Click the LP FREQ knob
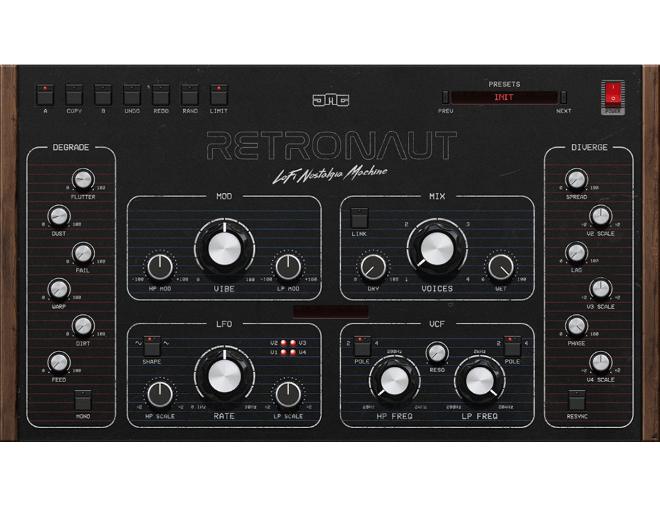Viewport: 660px width, 506px height. point(479,381)
